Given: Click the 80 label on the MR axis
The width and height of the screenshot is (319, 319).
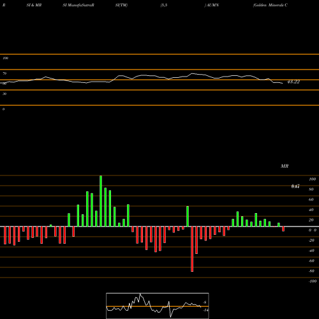Looking at the screenshot, I should (311, 189).
